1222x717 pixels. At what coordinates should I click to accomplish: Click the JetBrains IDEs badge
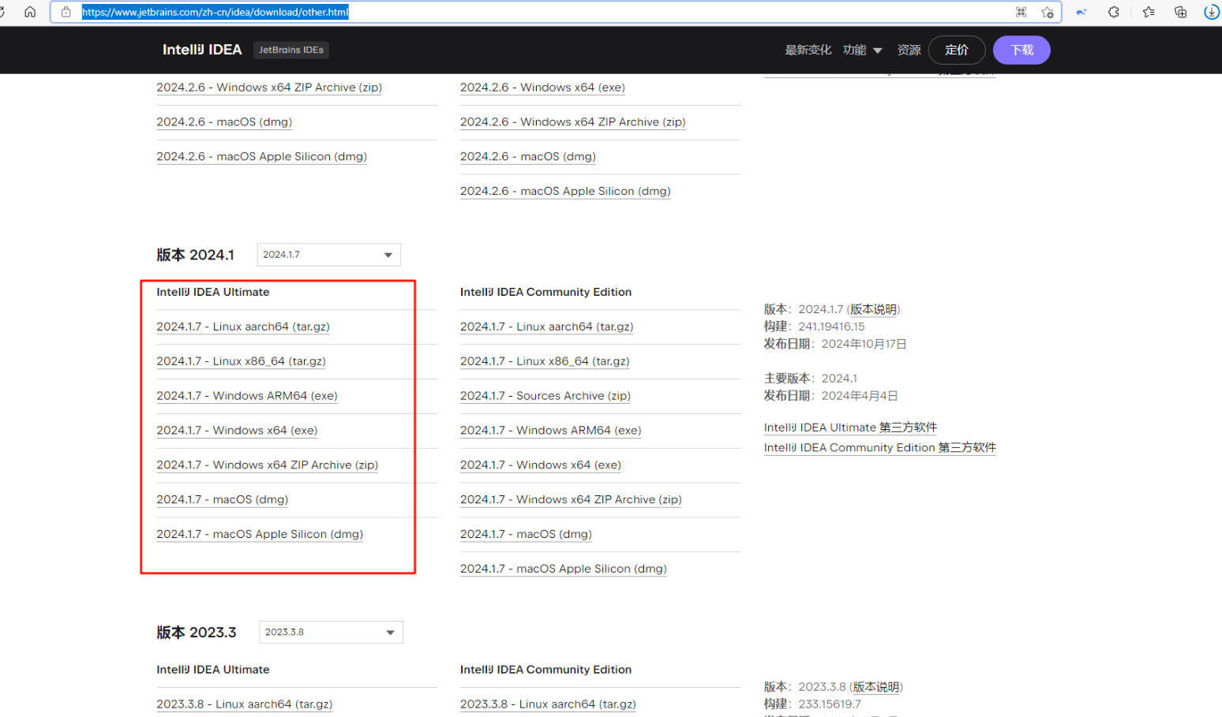(x=291, y=50)
